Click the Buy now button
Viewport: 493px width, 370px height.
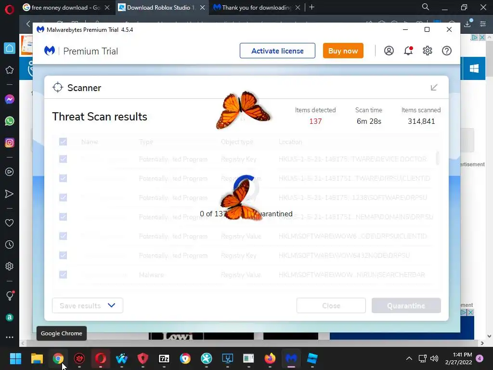pyautogui.click(x=343, y=51)
